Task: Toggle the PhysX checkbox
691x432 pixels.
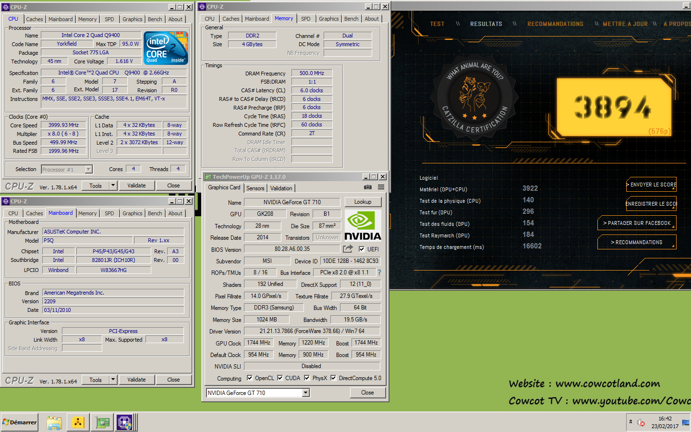Action: [307, 378]
